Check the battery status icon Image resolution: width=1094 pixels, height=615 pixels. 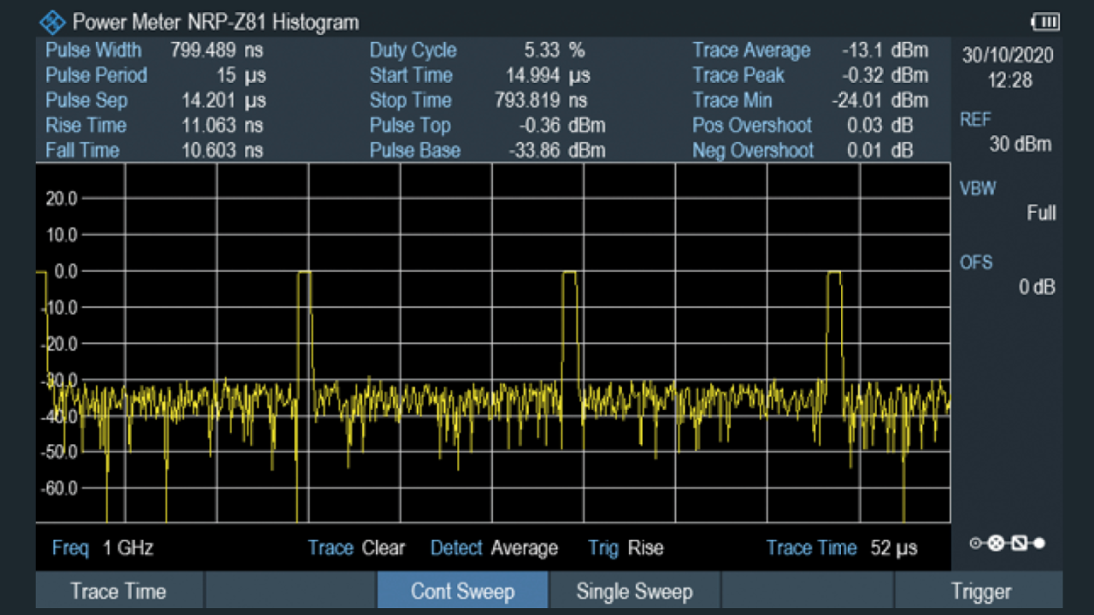point(1045,22)
